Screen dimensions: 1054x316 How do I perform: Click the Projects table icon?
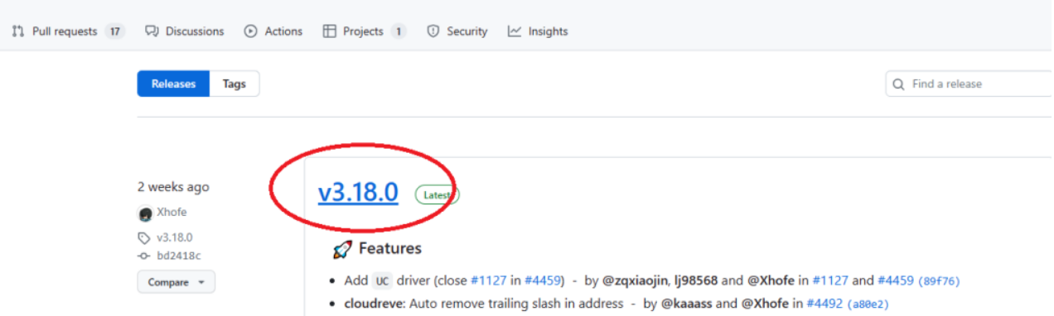[x=329, y=31]
